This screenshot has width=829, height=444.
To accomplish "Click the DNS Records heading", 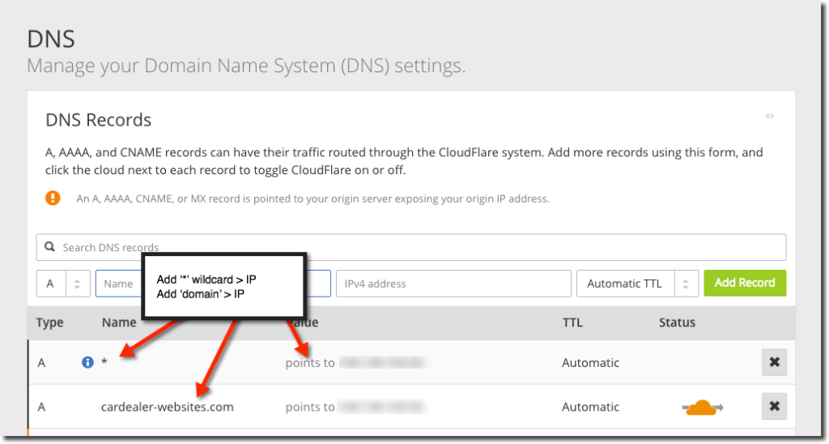I will point(98,120).
